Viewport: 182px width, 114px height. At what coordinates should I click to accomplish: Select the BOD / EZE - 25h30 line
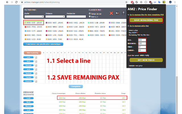click(x=34, y=23)
